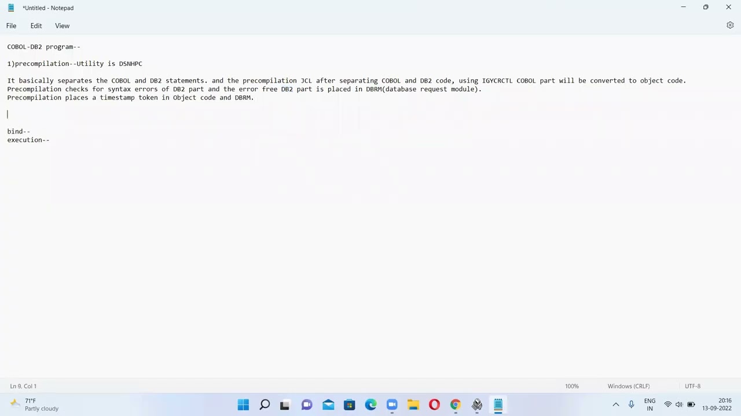This screenshot has height=416, width=741.
Task: Show hidden tray icons chevron
Action: 616,404
